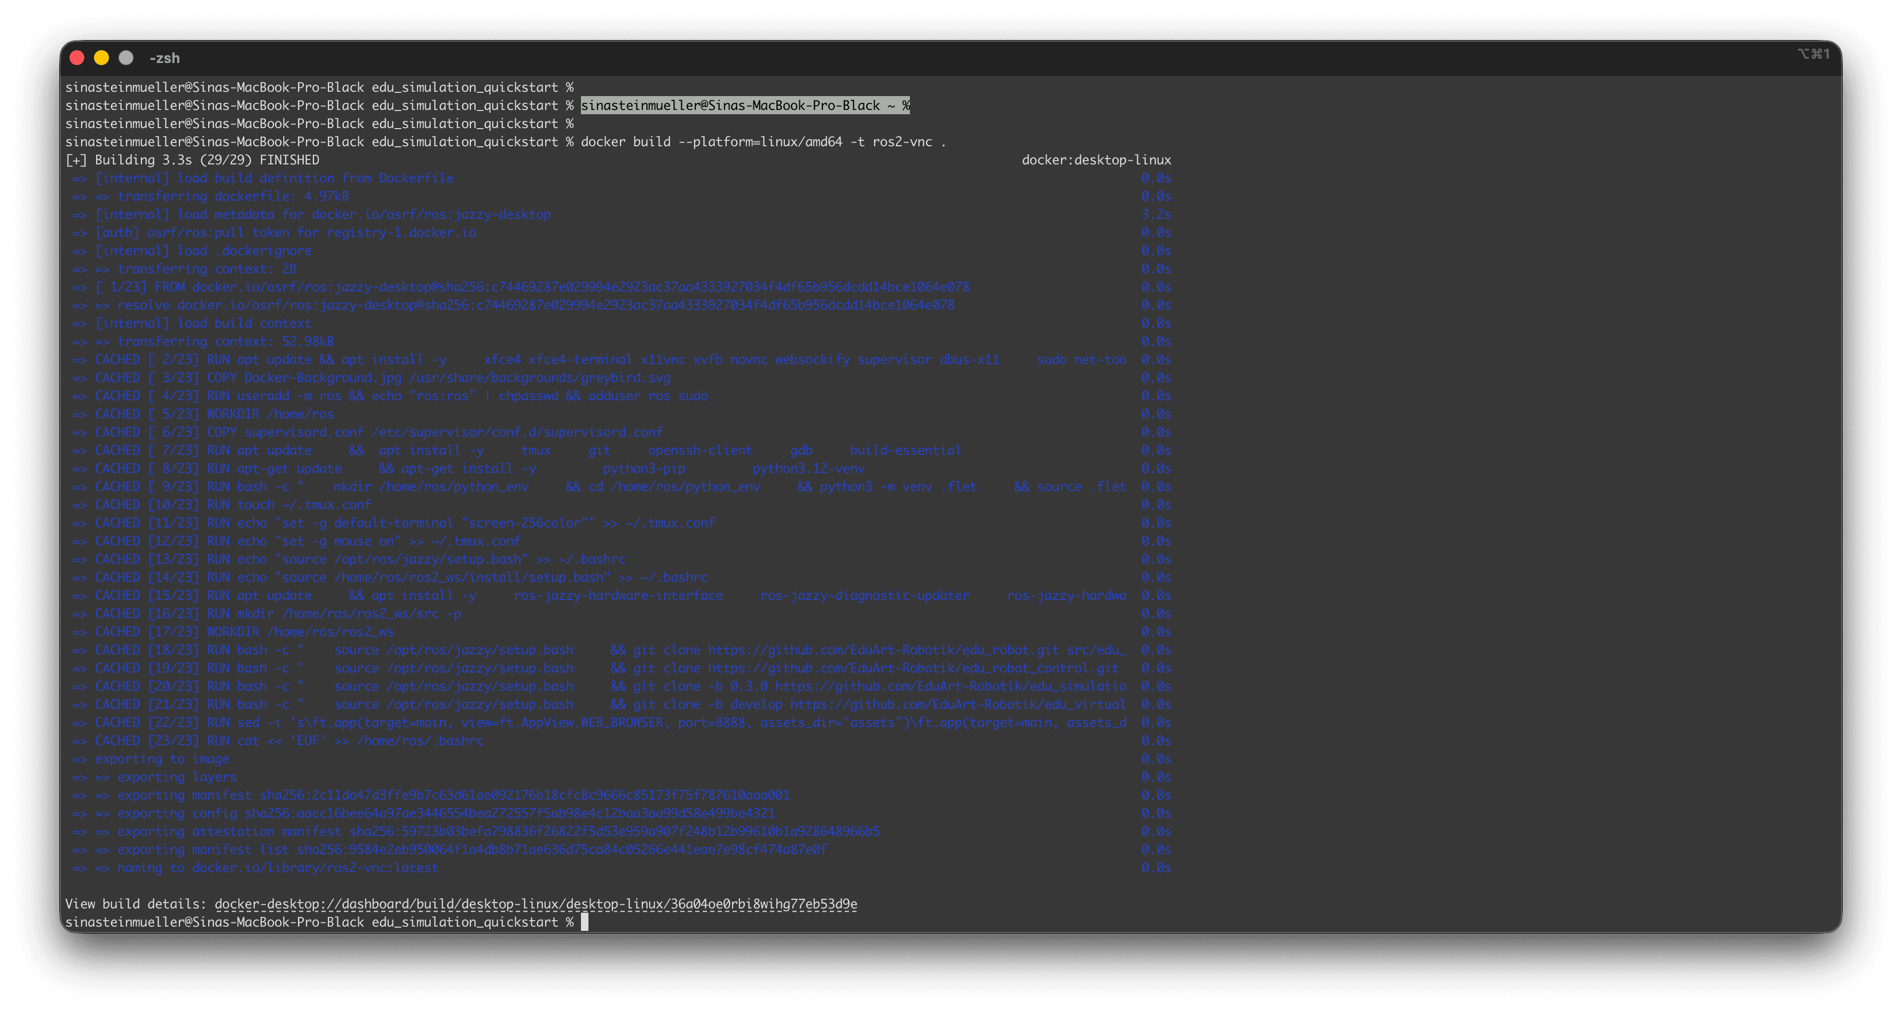The image size is (1902, 1012).
Task: Click docker.io/library/ros2-vnc:latest image name
Action: click(x=315, y=868)
